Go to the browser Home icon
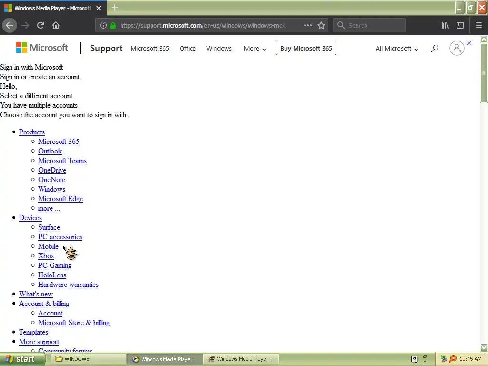The height and width of the screenshot is (366, 488). coord(56,25)
